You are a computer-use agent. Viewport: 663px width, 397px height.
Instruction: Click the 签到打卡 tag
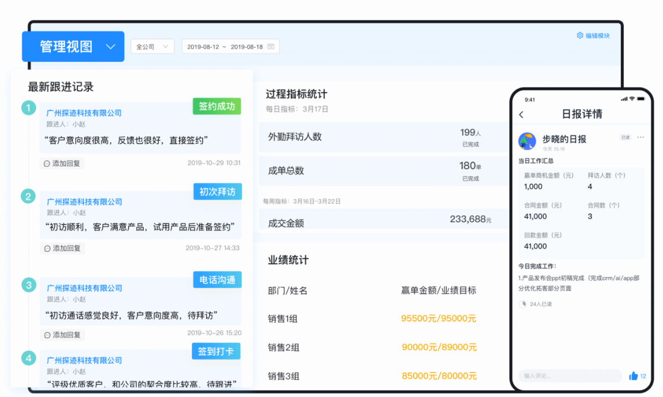[x=216, y=352]
